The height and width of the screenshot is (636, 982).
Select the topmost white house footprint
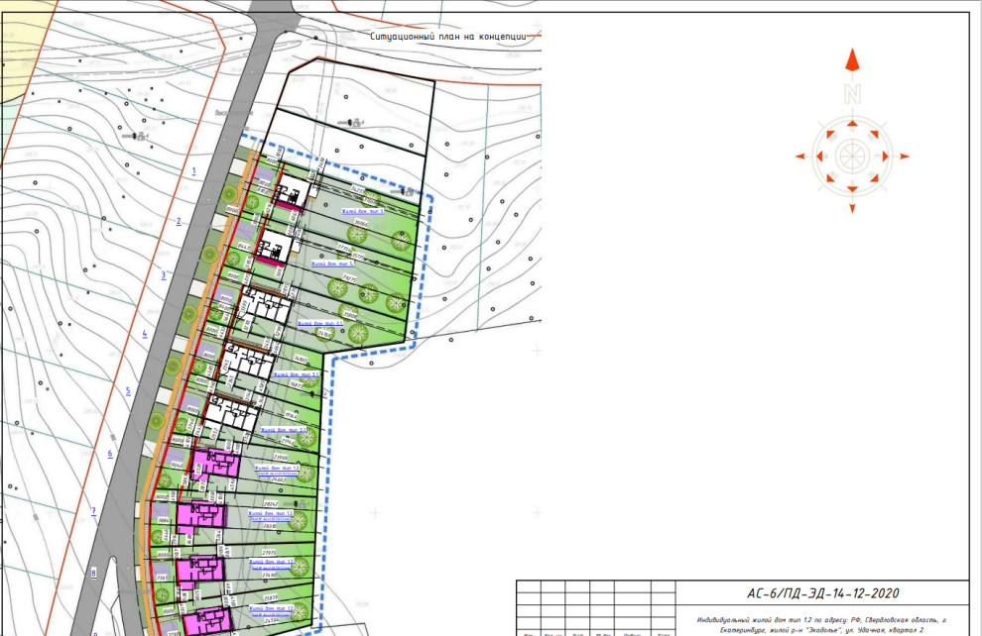(292, 193)
